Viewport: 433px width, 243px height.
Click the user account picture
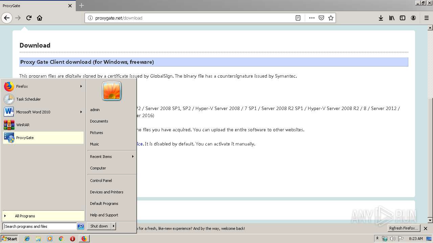112,91
